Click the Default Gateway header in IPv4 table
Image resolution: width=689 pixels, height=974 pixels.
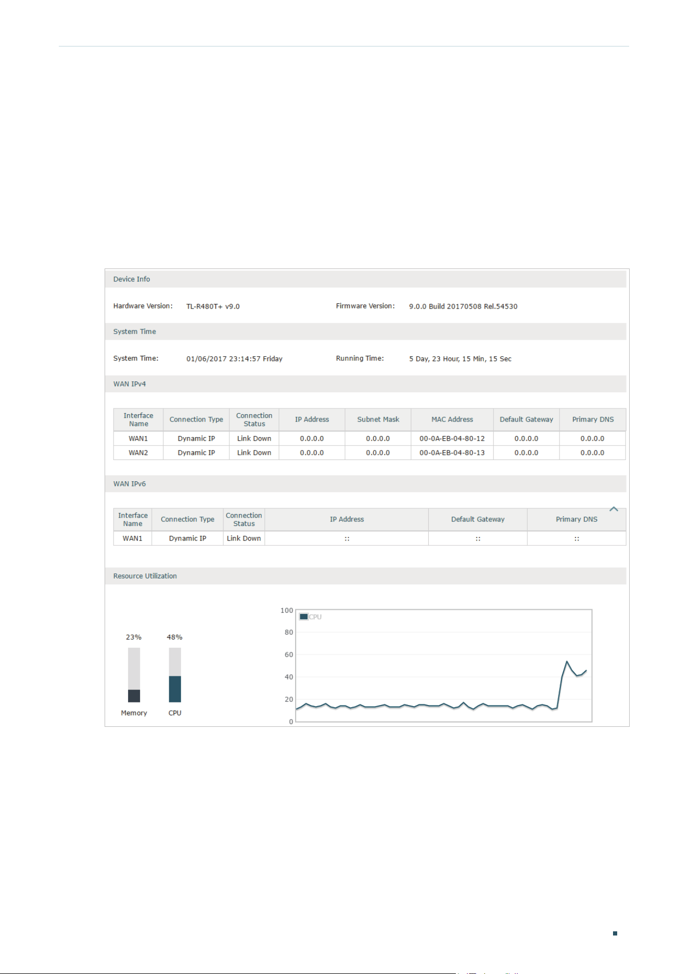pos(527,419)
